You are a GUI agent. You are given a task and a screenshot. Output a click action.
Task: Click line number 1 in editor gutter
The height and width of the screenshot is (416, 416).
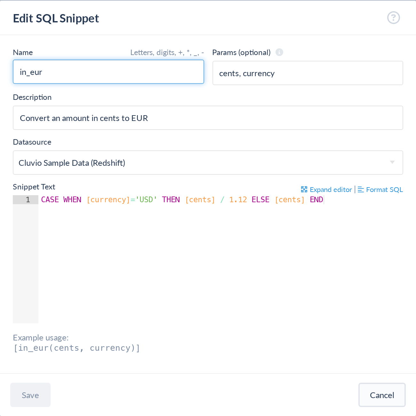pos(28,199)
